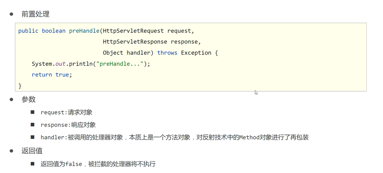383x173 pixels.
Task: Click the HttpServletRequest type in code
Action: pos(133,31)
